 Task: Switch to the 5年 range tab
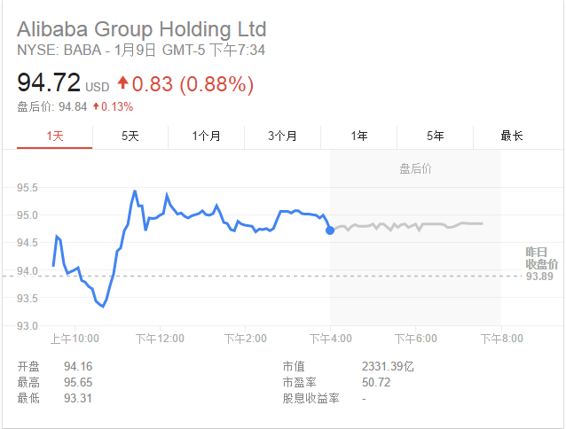[435, 136]
